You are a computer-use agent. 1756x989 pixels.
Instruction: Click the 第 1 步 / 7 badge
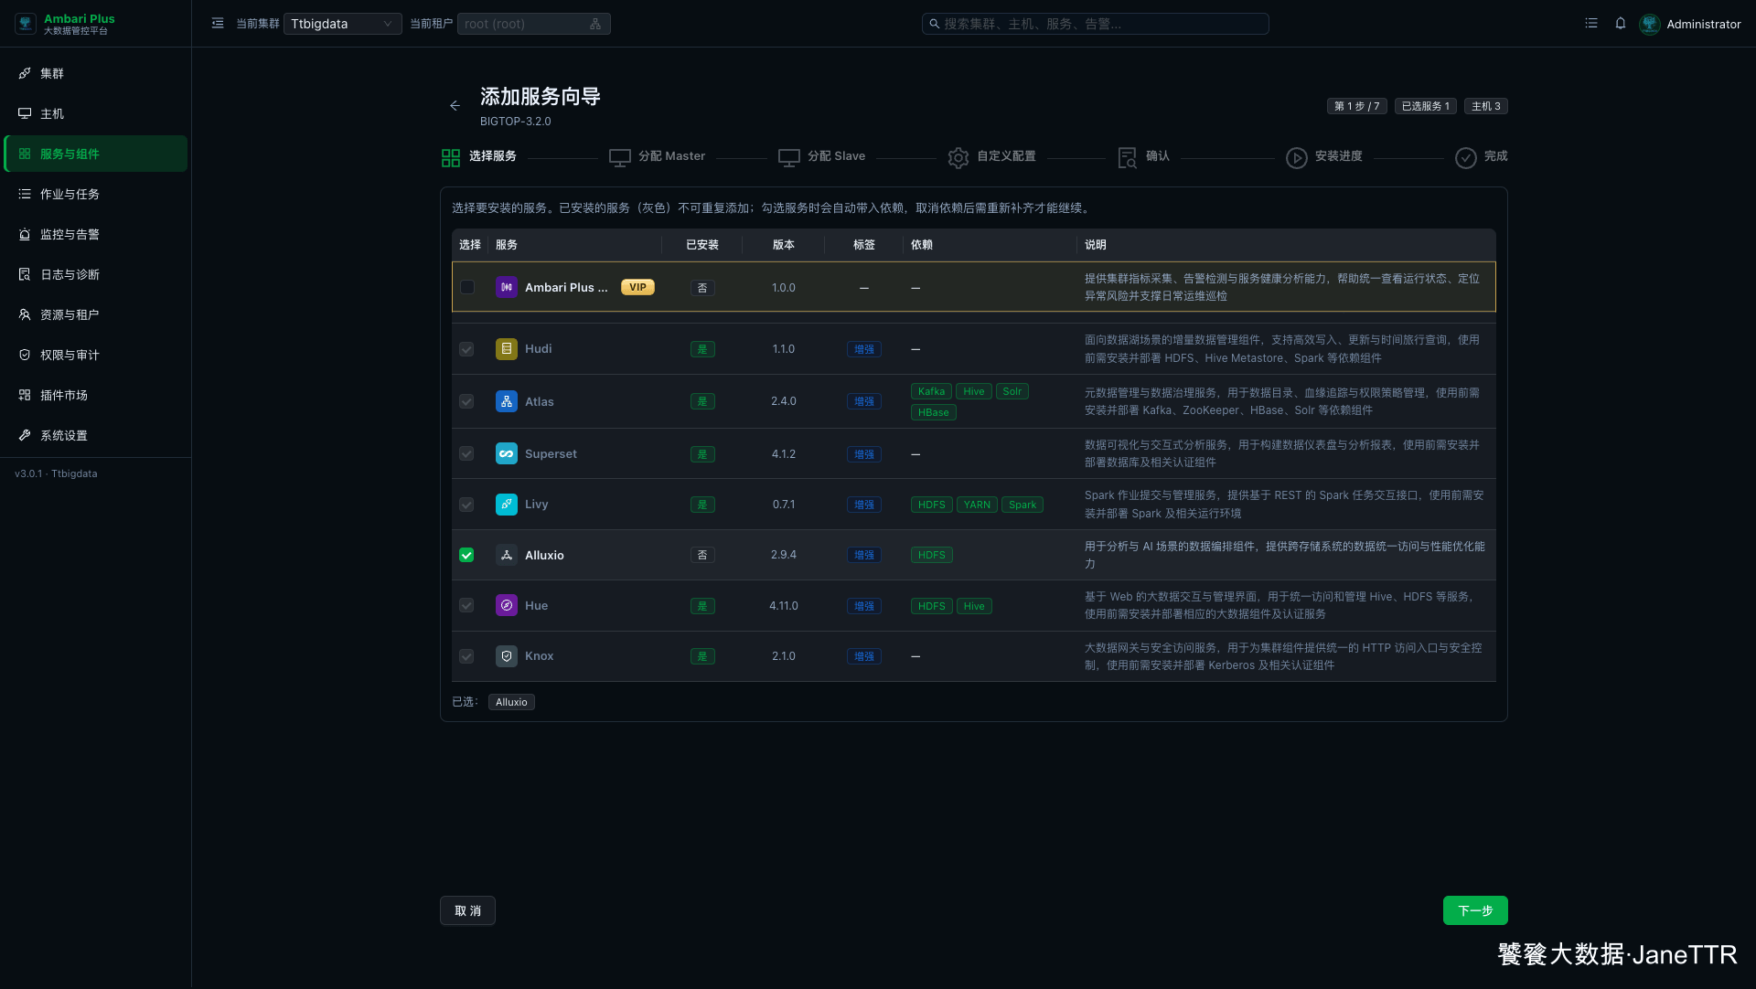[1356, 106]
